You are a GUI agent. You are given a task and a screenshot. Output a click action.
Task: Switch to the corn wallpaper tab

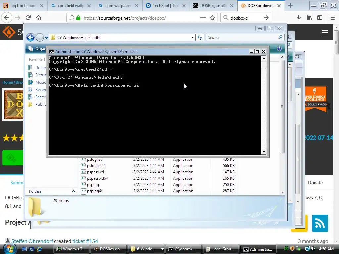[118, 6]
